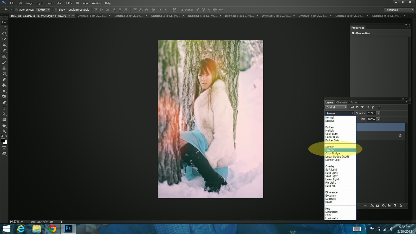Click the Auto-Align Layers icon
416x234 pixels.
click(174, 10)
